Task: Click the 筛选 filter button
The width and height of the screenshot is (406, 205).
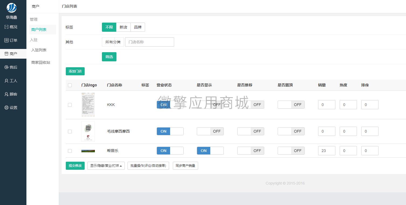Action: coord(109,57)
